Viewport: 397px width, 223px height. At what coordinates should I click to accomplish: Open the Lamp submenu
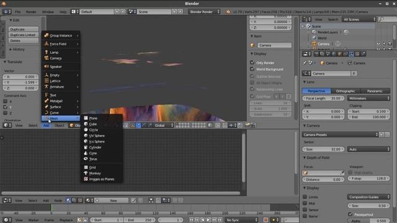(61, 52)
